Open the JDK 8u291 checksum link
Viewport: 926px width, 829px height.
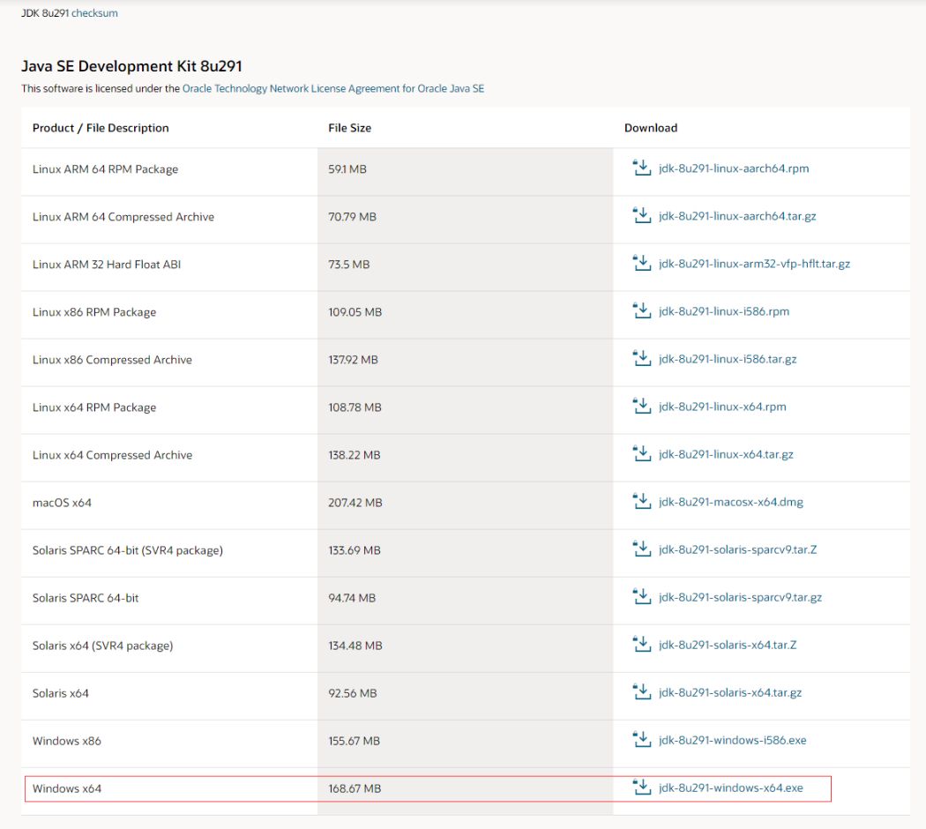[94, 13]
